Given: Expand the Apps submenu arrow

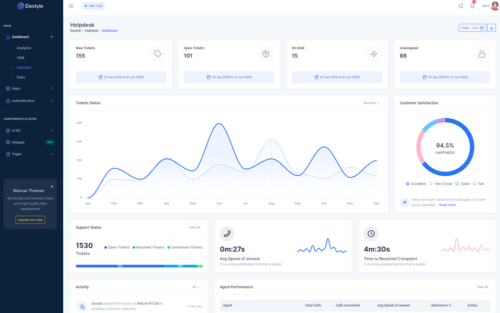Looking at the screenshot, I should [x=51, y=89].
